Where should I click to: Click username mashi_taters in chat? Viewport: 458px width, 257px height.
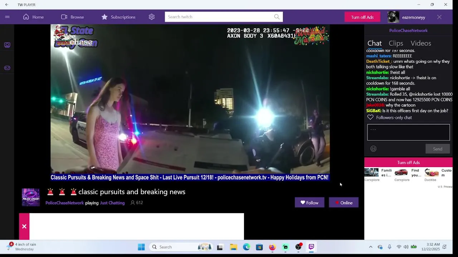pos(379,56)
